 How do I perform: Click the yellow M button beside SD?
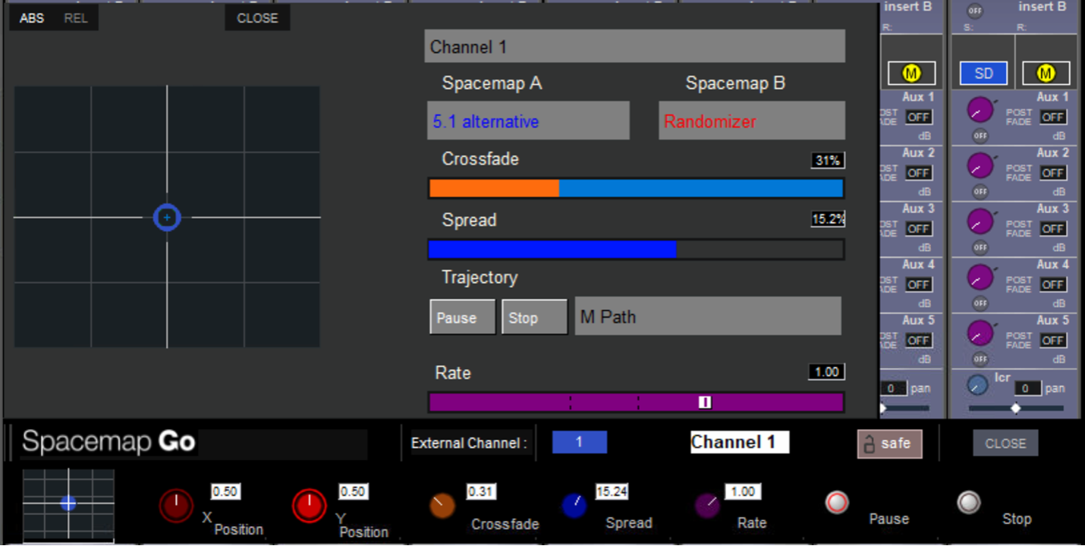(1046, 74)
